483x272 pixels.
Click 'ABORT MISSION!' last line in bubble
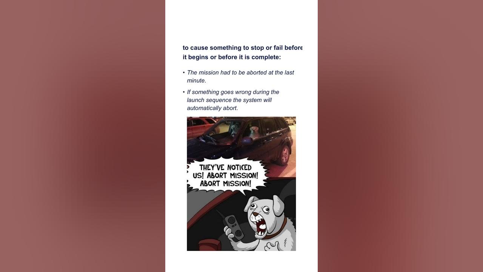(226, 184)
